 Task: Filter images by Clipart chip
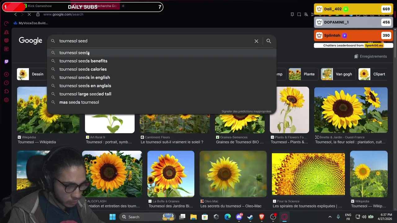(x=373, y=74)
